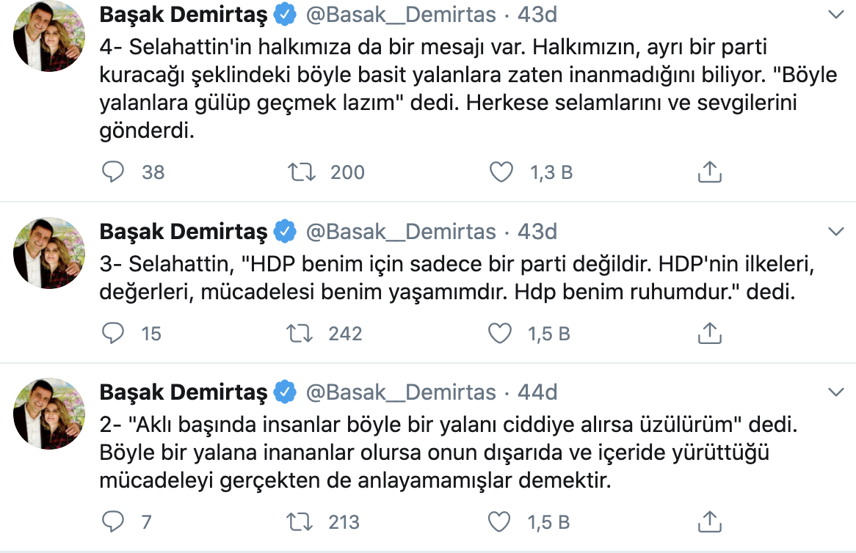The width and height of the screenshot is (856, 553).
Task: Like the top tweet showing 1,3 B likes
Action: pyautogui.click(x=502, y=172)
